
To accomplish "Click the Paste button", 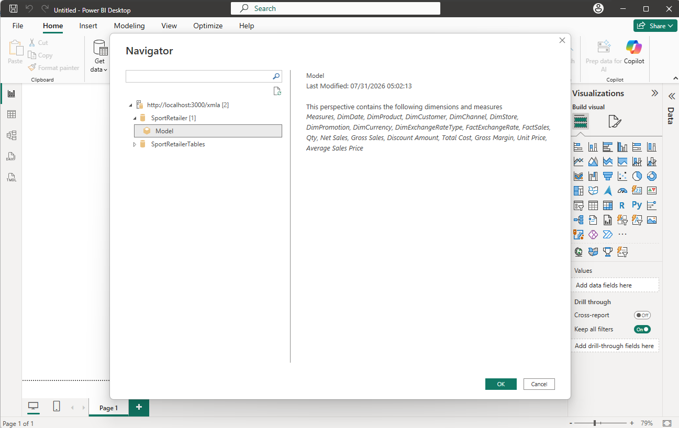I will [15, 53].
